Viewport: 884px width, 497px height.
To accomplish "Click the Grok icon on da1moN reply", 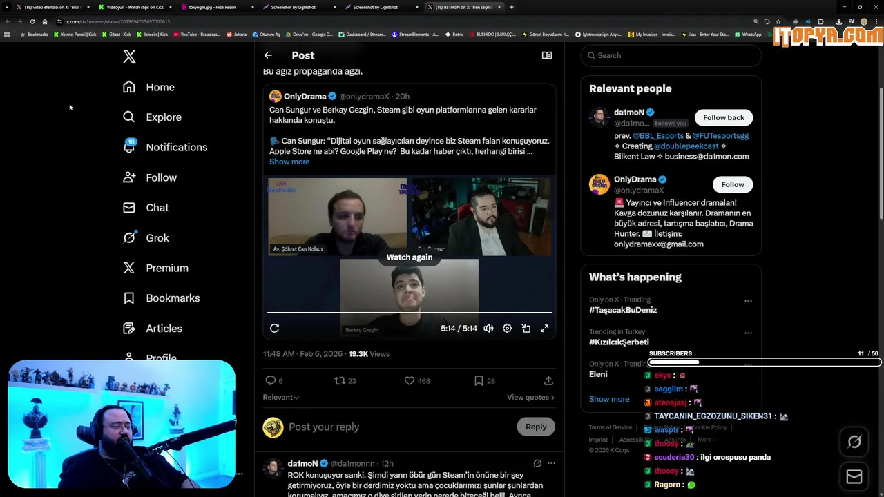I will click(537, 463).
